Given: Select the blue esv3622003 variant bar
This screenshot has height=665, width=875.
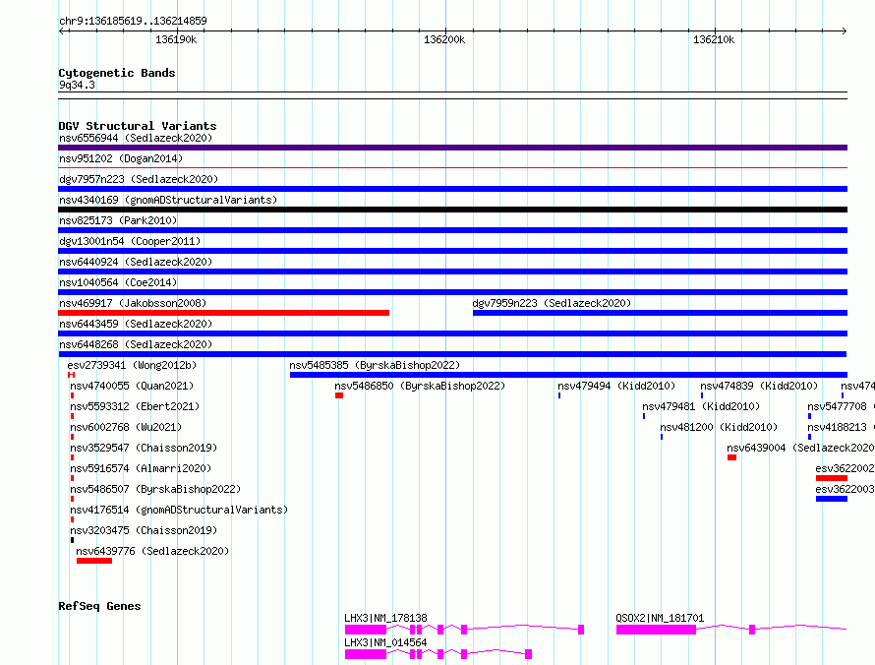Looking at the screenshot, I should (832, 499).
